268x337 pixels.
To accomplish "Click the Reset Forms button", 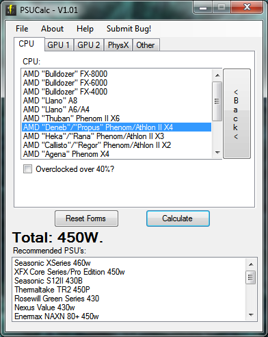I will pos(86,219).
